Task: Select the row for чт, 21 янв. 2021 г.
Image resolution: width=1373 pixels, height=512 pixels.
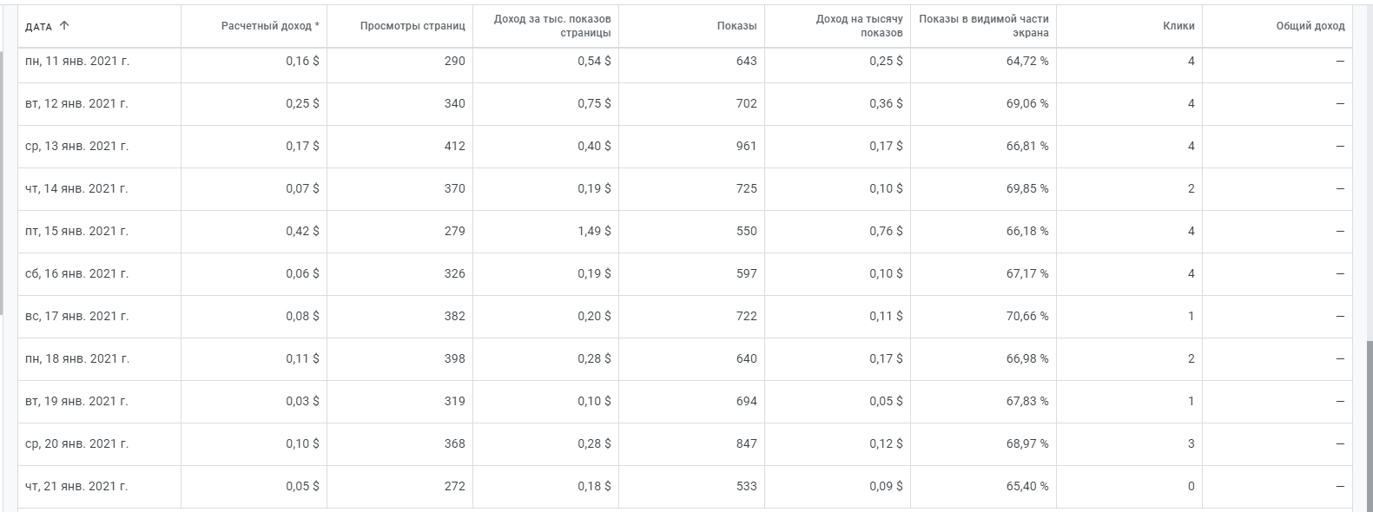Action: pyautogui.click(x=685, y=487)
